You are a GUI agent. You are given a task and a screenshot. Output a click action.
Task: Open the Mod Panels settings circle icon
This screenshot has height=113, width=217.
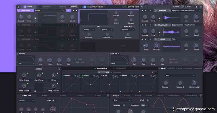(152, 72)
